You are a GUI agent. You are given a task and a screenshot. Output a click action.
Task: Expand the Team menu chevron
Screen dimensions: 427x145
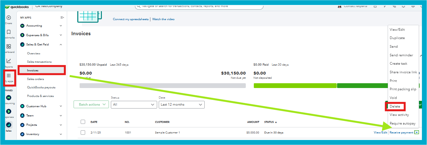coord(61,116)
